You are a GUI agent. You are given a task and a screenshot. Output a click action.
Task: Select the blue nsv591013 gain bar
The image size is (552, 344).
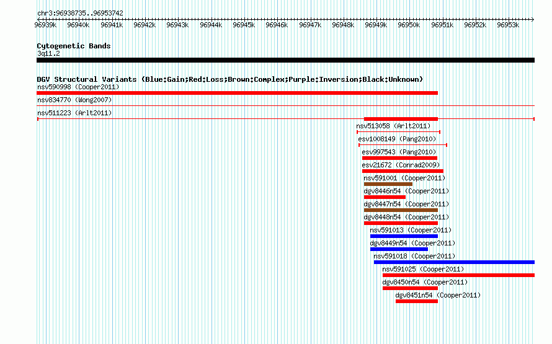[x=404, y=236]
